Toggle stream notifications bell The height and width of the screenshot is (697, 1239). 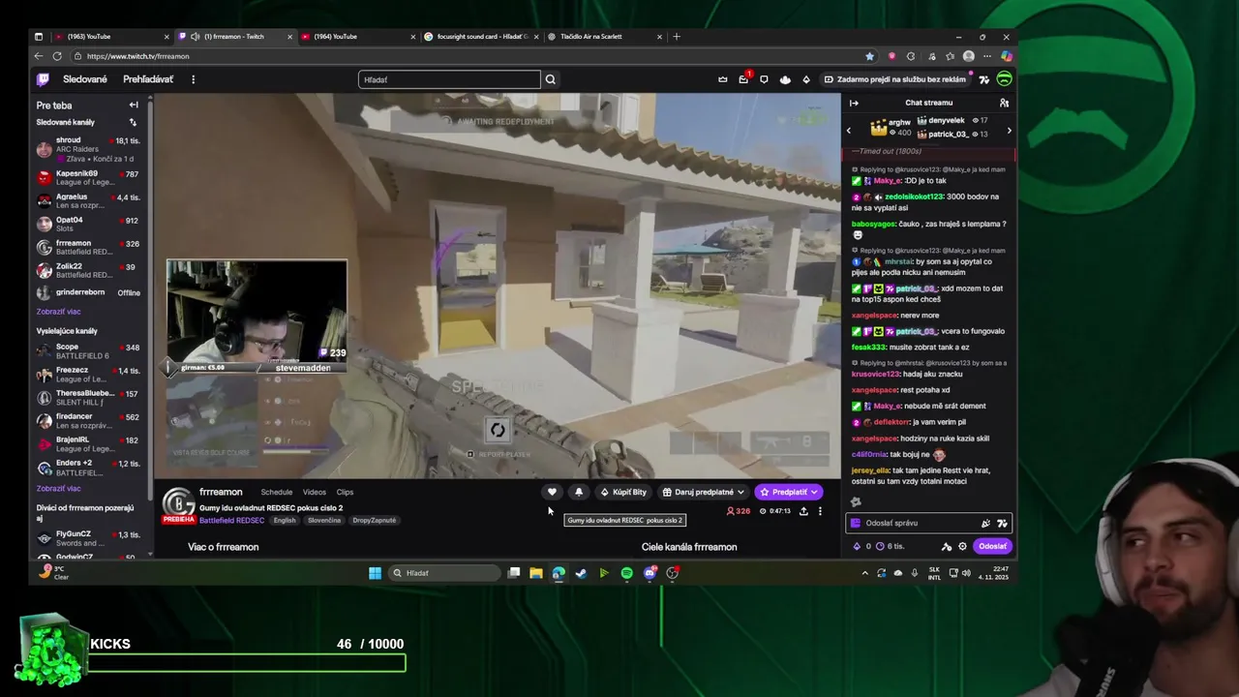(x=579, y=492)
